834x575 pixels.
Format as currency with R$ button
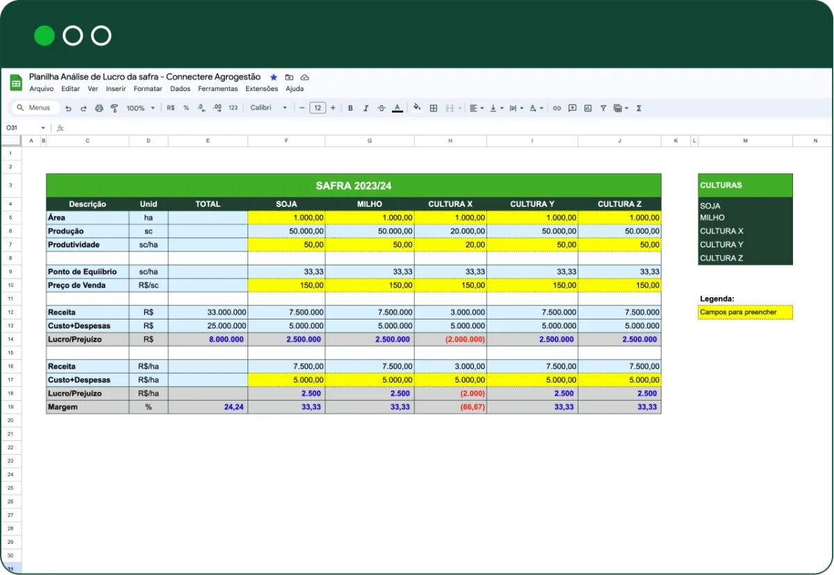171,108
